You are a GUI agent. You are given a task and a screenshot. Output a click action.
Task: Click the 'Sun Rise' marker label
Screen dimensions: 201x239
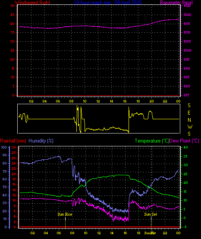65,214
